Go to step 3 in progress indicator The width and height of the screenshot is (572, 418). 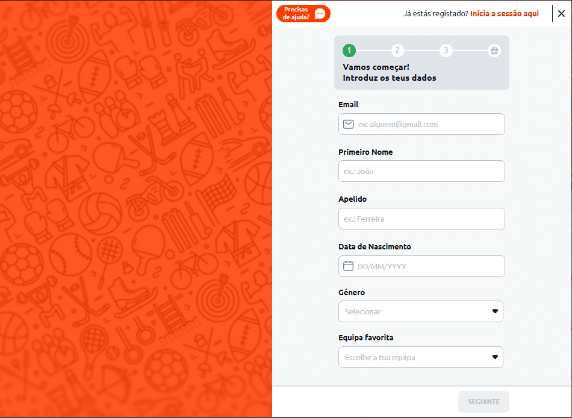click(x=446, y=51)
